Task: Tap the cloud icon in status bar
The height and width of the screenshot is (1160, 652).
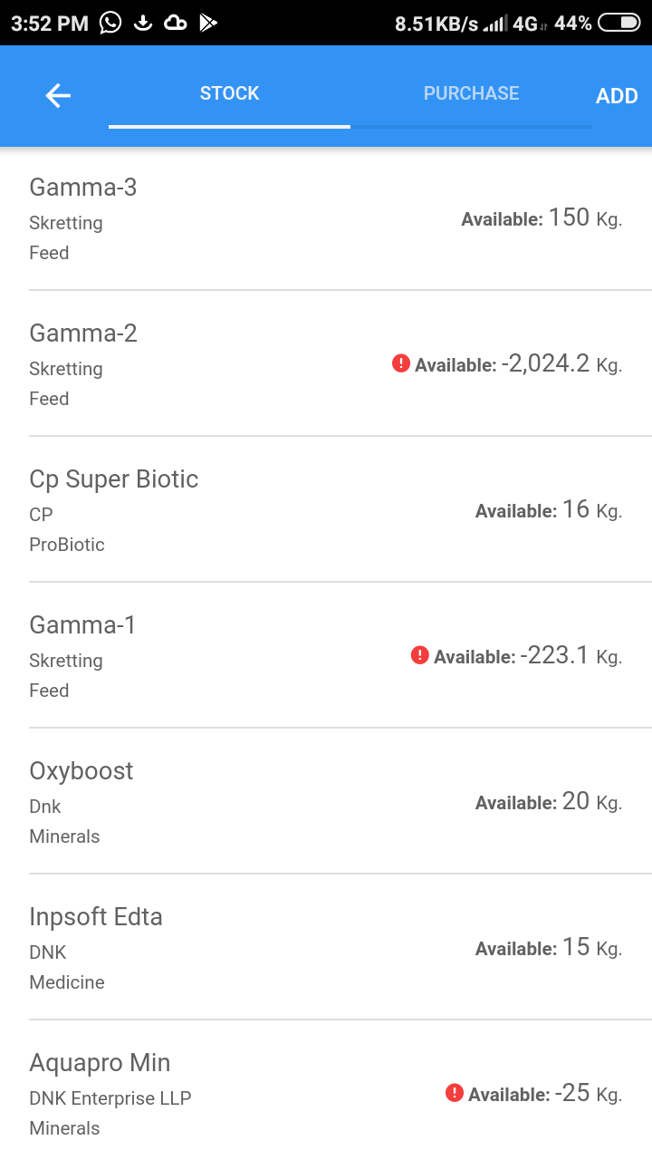Action: (175, 23)
